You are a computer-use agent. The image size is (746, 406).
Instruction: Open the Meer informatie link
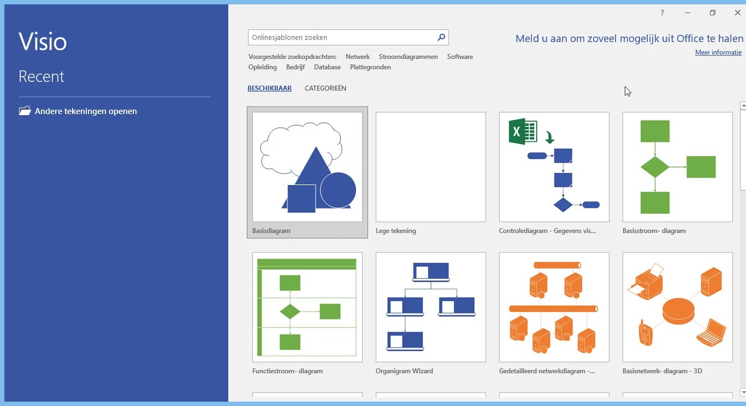coord(718,52)
